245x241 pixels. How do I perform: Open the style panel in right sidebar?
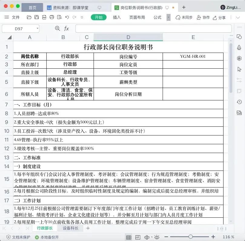(239, 47)
